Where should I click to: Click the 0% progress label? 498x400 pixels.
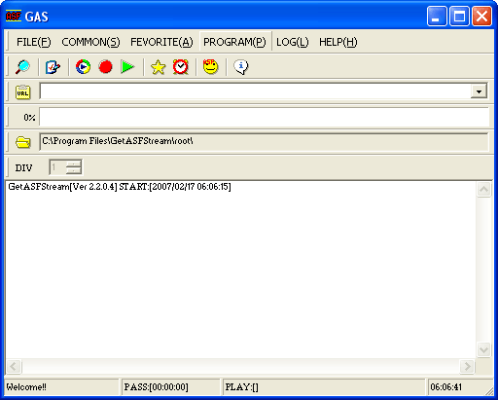tap(29, 118)
